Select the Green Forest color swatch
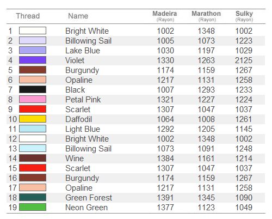This screenshot has height=219, width=272. [33, 197]
